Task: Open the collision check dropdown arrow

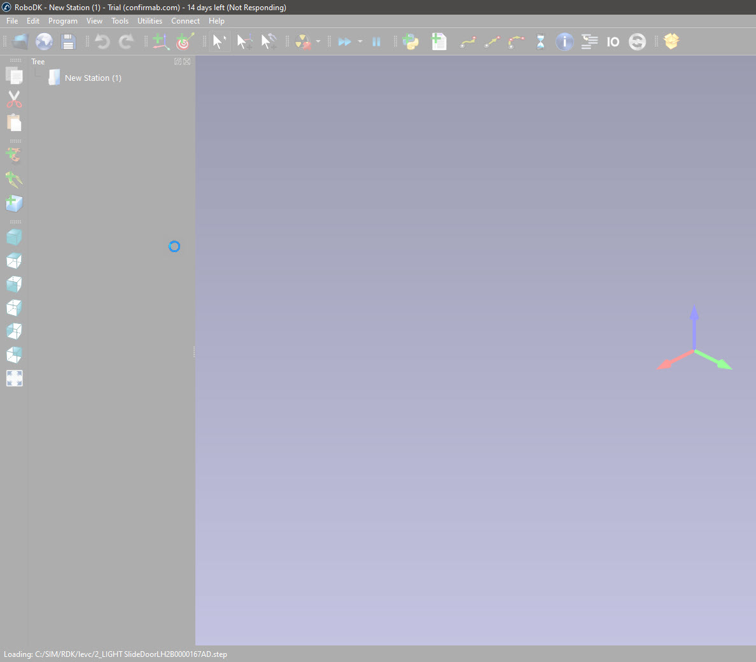Action: coord(318,42)
